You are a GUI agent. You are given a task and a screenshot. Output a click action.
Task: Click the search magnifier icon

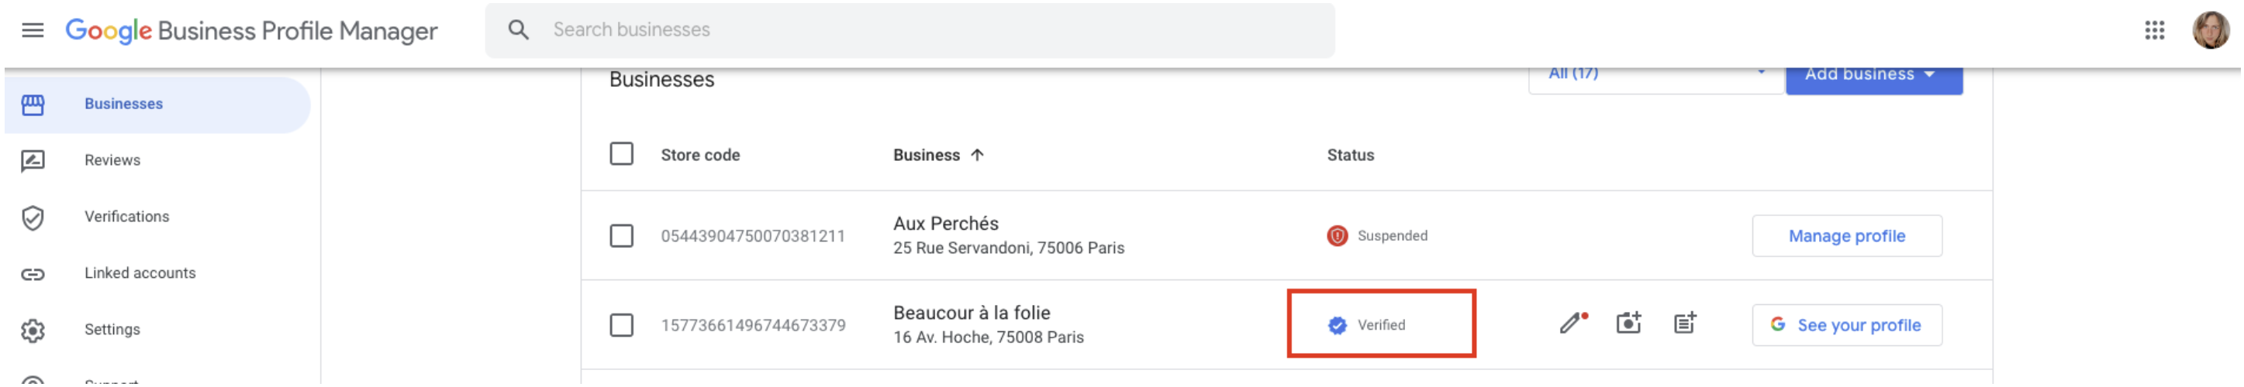coord(518,30)
